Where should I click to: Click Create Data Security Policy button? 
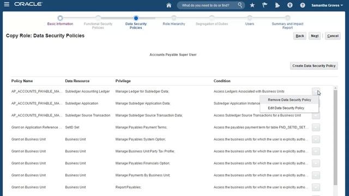pyautogui.click(x=314, y=66)
